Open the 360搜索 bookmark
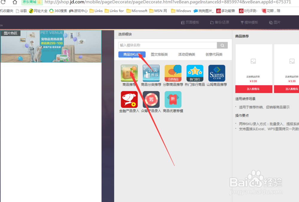The image size is (299, 202). pyautogui.click(x=58, y=11)
